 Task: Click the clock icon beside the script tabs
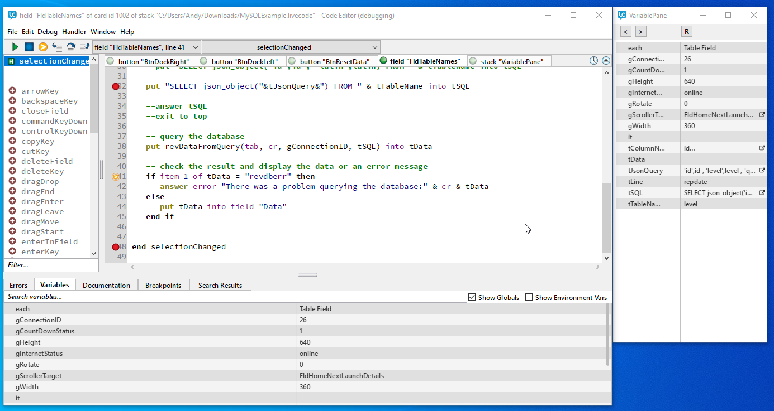[593, 61]
